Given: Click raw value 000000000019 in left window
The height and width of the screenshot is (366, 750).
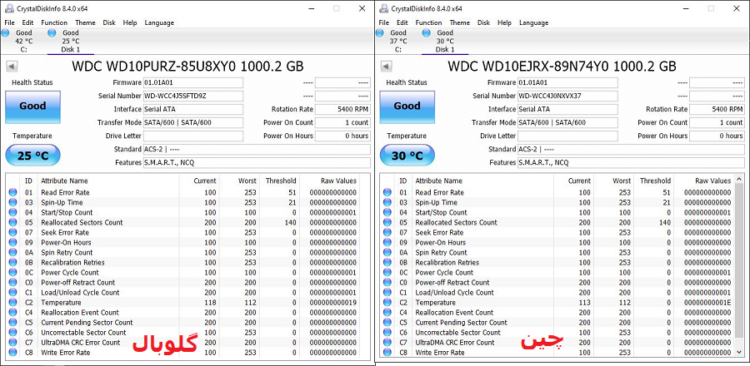Looking at the screenshot, I should [x=332, y=303].
